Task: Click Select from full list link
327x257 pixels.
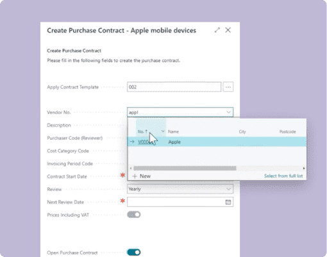Action: 283,176
